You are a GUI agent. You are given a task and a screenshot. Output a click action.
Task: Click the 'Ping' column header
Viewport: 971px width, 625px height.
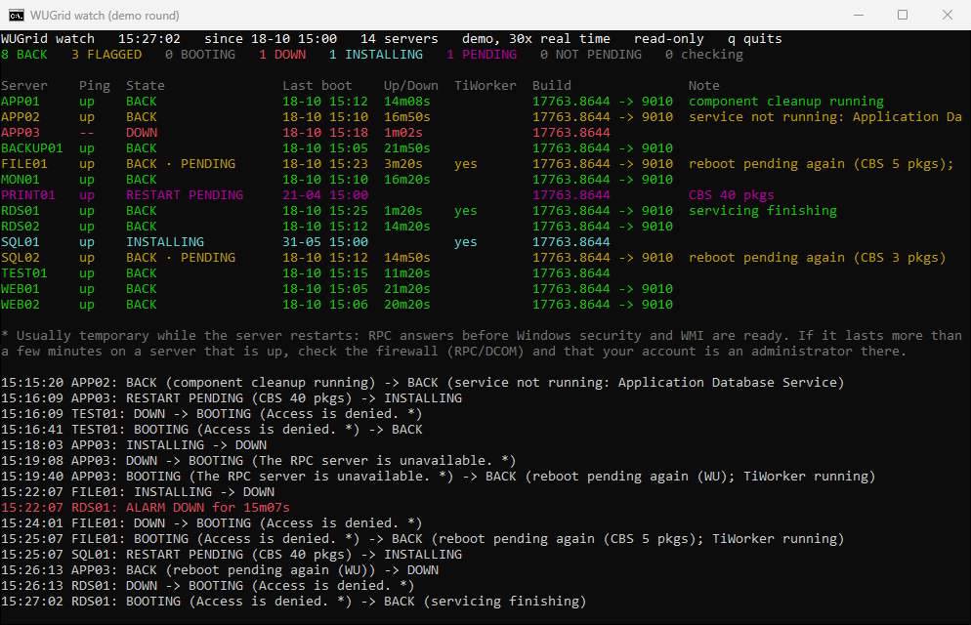point(95,85)
